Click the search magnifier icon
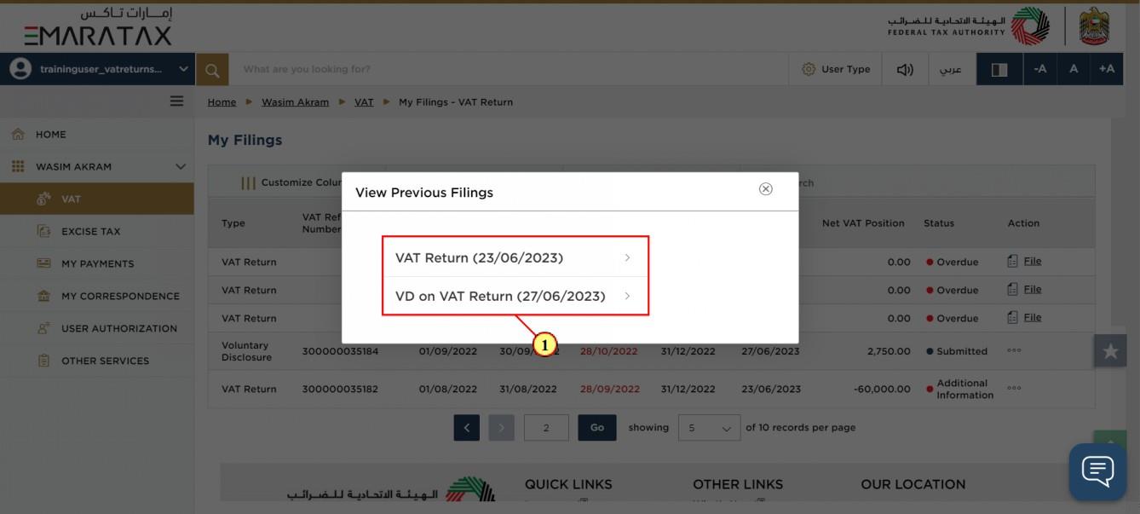 pos(212,70)
